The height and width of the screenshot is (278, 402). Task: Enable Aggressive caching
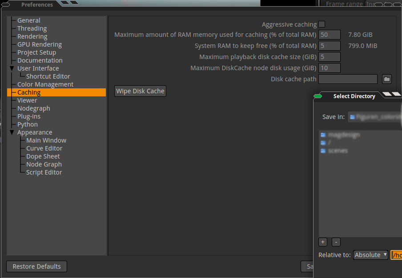pyautogui.click(x=322, y=24)
